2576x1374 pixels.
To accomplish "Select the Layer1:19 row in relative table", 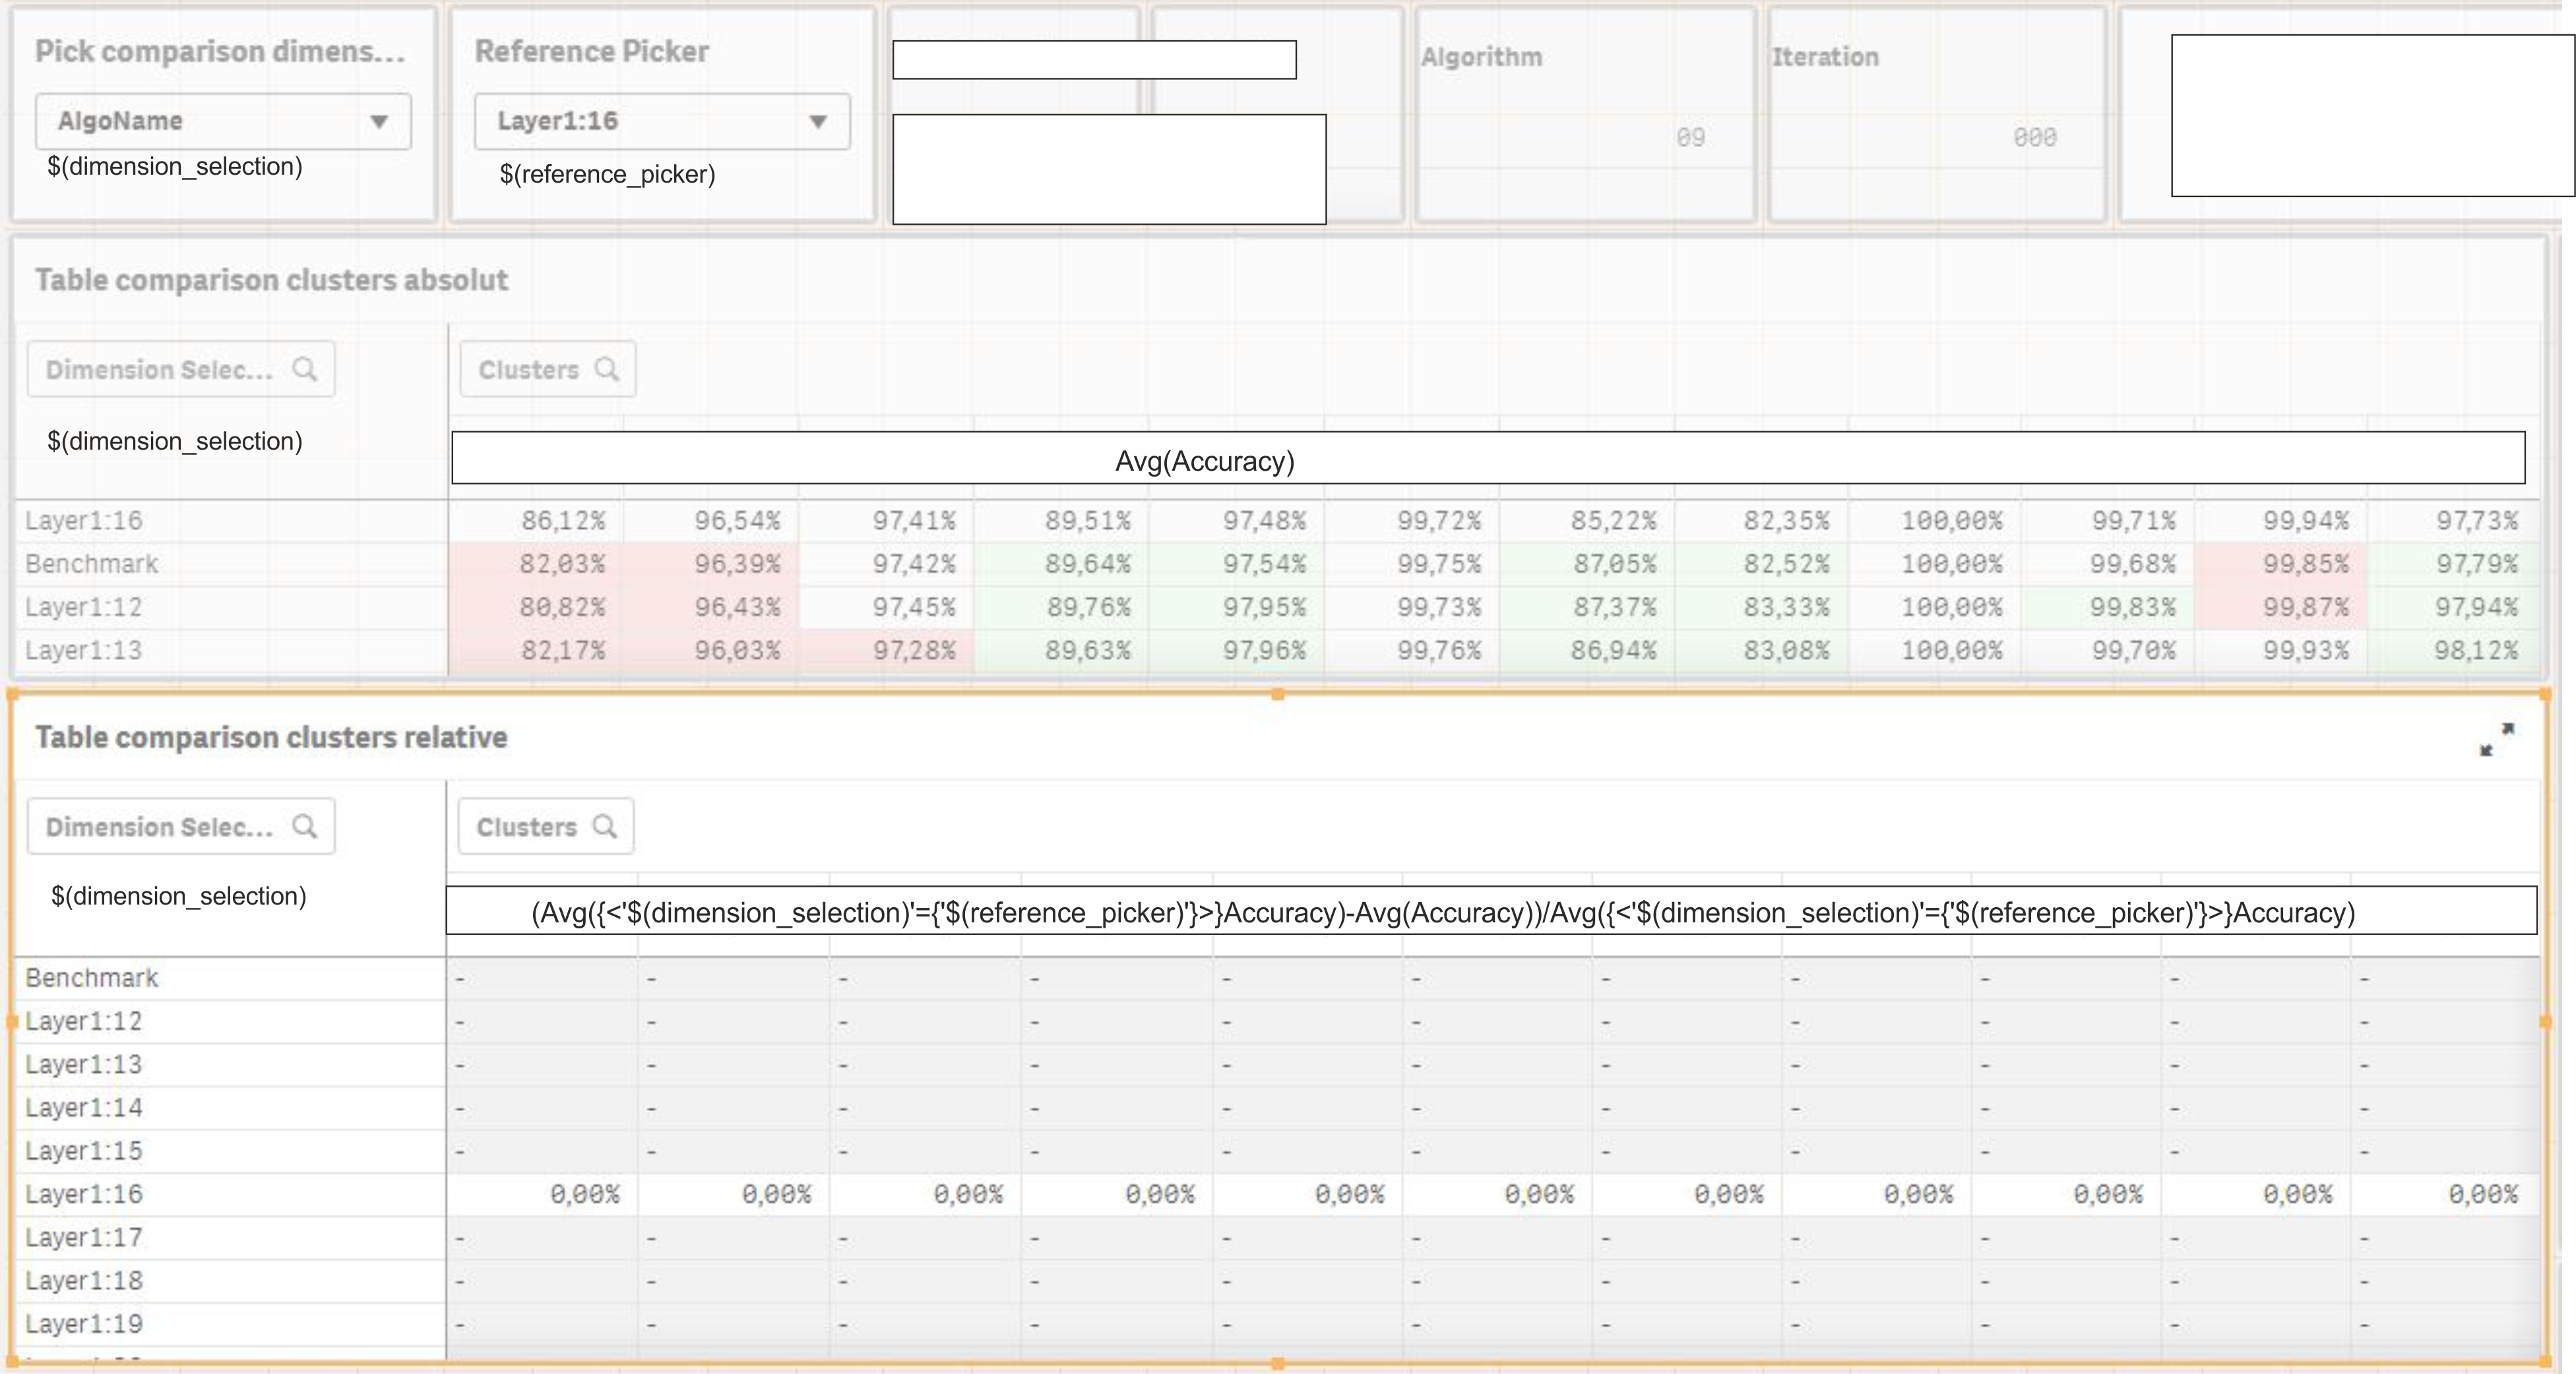I will (x=84, y=1323).
